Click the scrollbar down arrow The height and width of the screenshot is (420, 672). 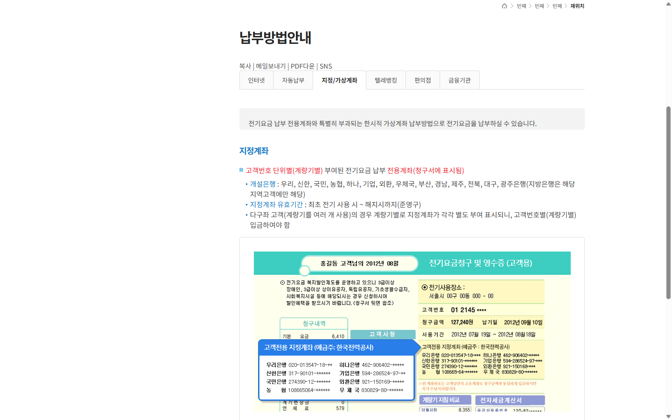point(668,416)
